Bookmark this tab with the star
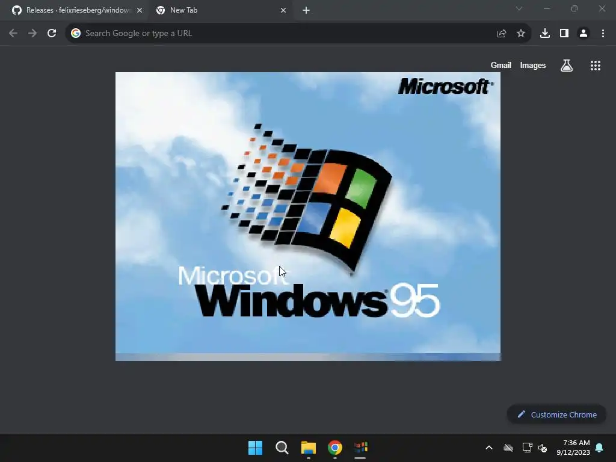Image resolution: width=616 pixels, height=462 pixels. click(x=521, y=34)
